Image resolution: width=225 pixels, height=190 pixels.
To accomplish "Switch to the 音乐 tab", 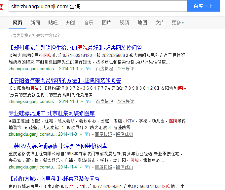I will pos(89,23).
